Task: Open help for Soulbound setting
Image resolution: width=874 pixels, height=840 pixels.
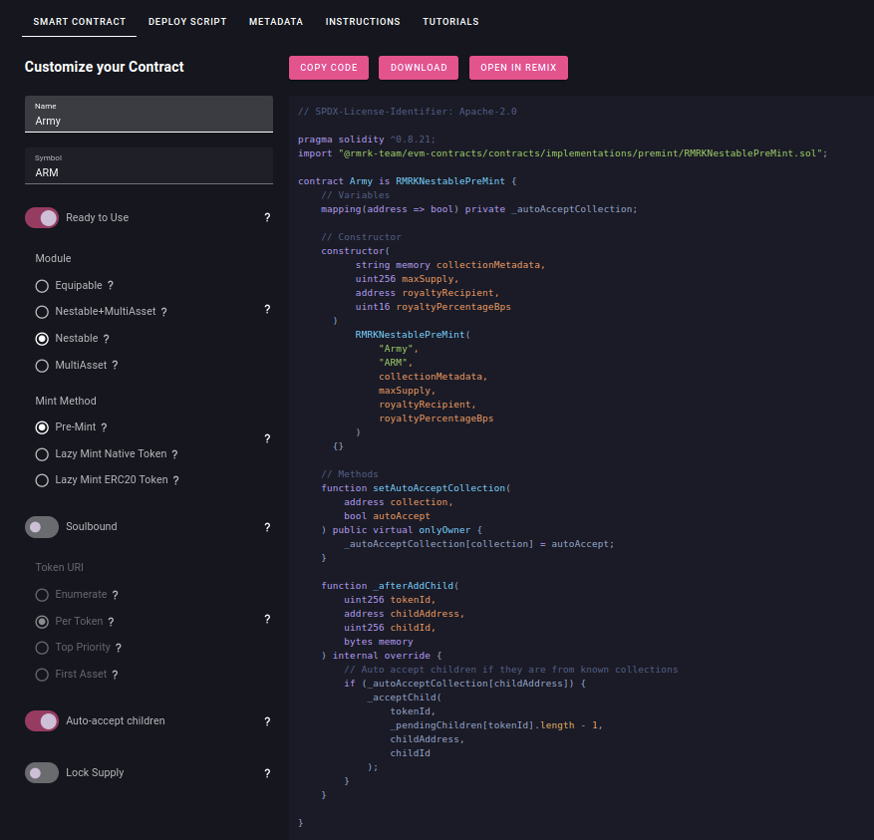Action: pyautogui.click(x=267, y=527)
